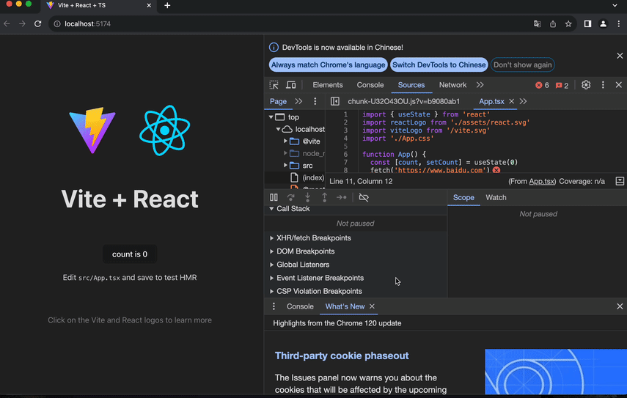This screenshot has width=627, height=398.
Task: Open the App.tsx source link in status bar
Action: tap(541, 182)
